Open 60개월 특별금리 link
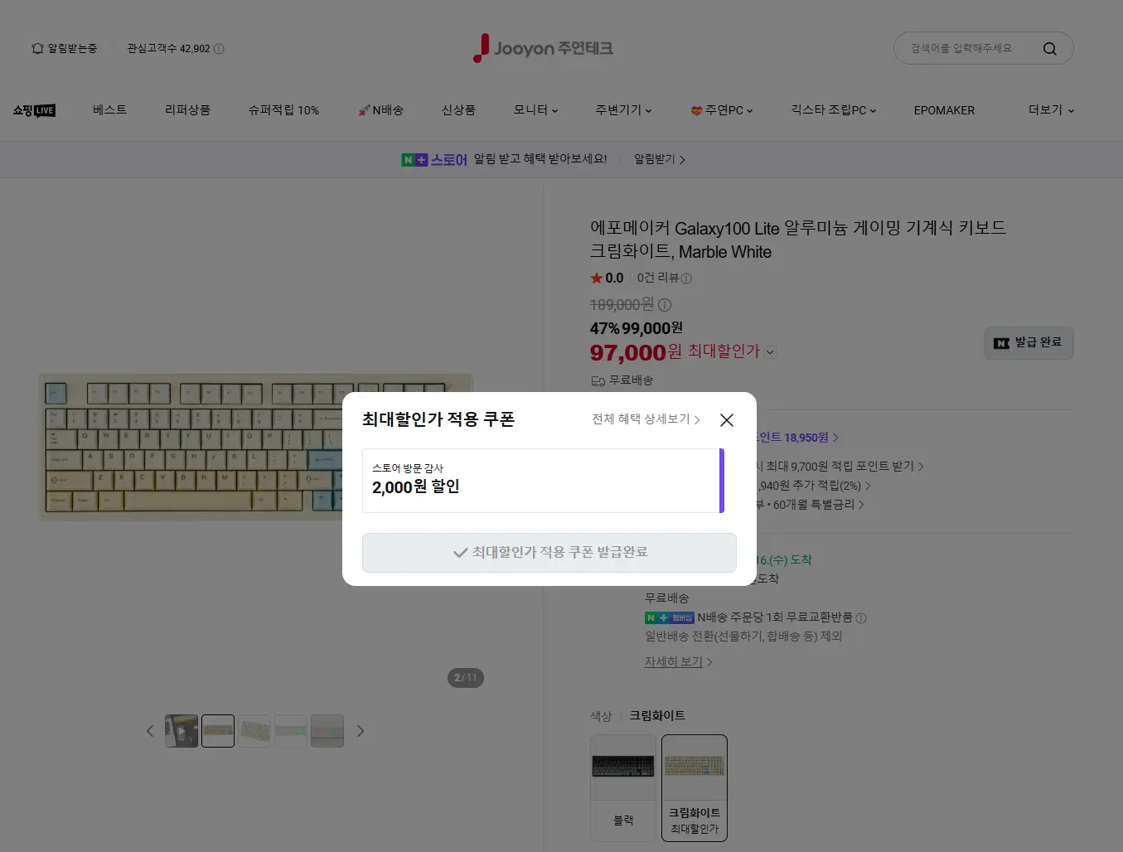The image size is (1123, 852). tap(819, 505)
